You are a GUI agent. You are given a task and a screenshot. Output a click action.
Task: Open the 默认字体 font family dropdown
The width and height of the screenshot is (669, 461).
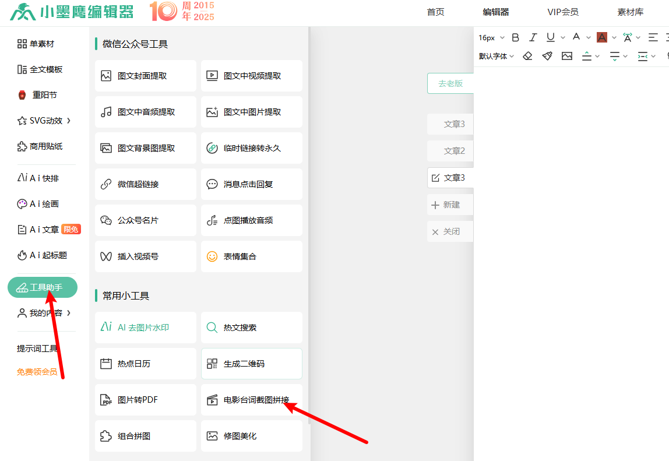(496, 57)
